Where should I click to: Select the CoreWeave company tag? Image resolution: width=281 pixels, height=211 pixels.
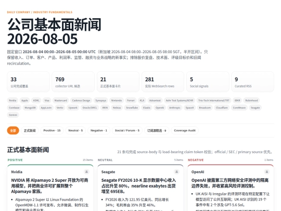[239, 108]
